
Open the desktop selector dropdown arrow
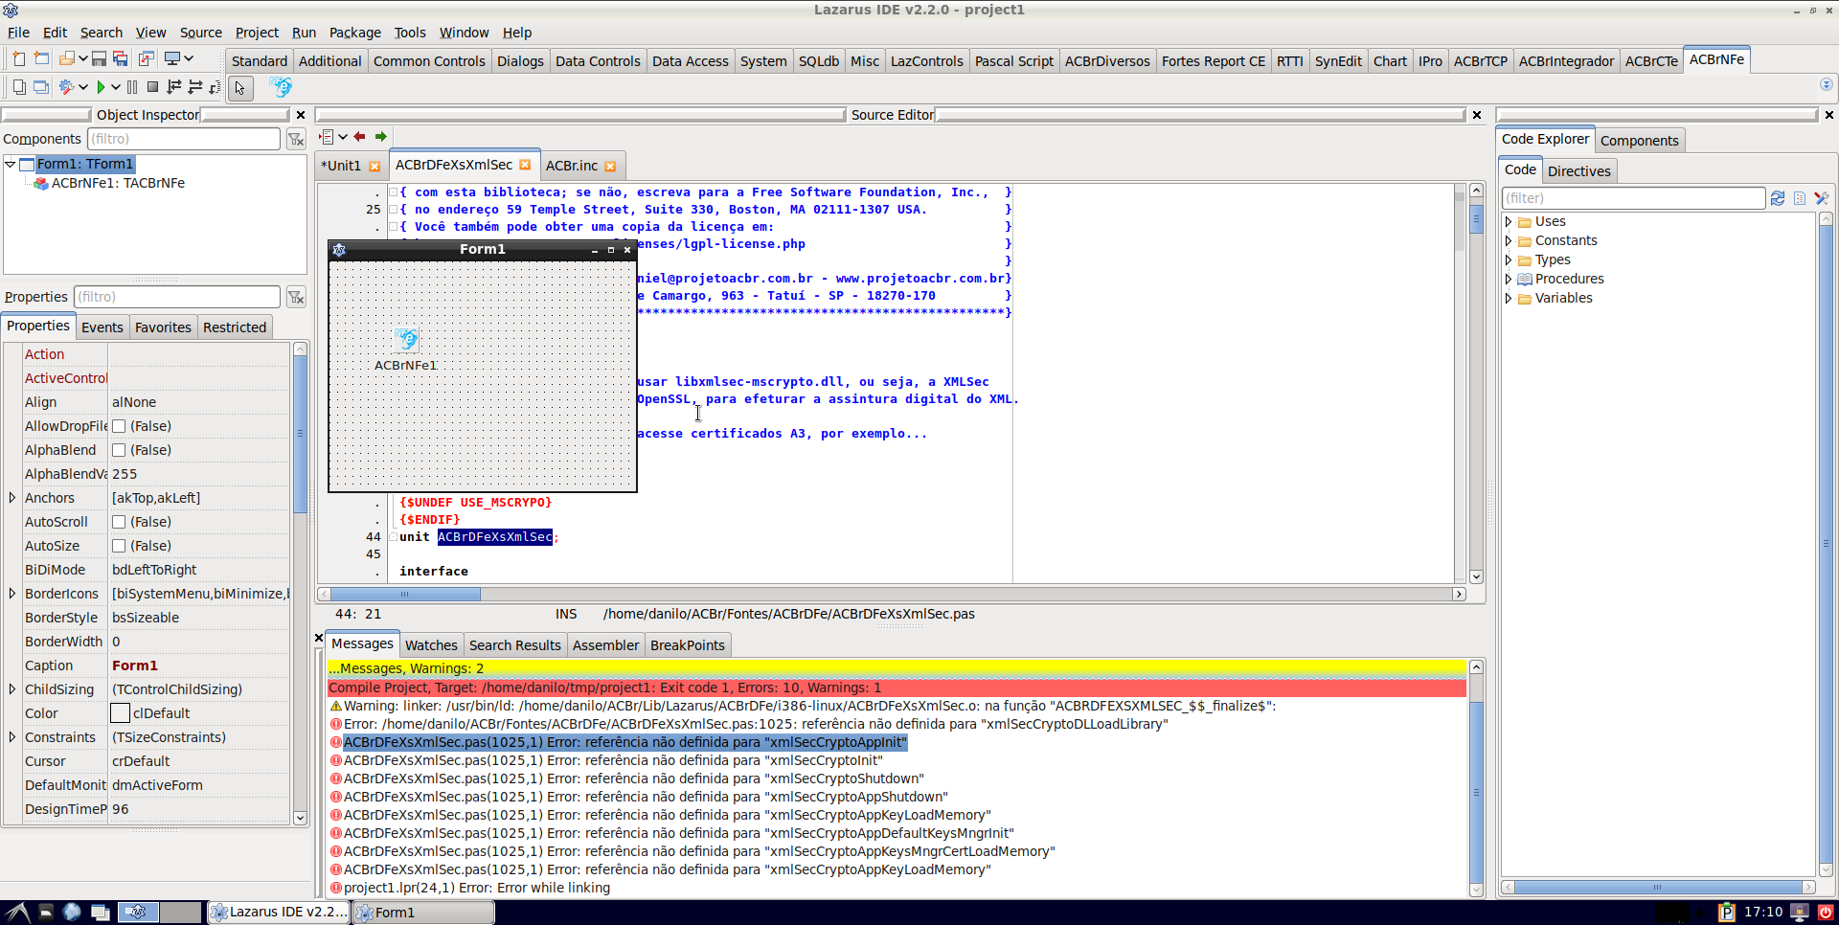pyautogui.click(x=189, y=59)
